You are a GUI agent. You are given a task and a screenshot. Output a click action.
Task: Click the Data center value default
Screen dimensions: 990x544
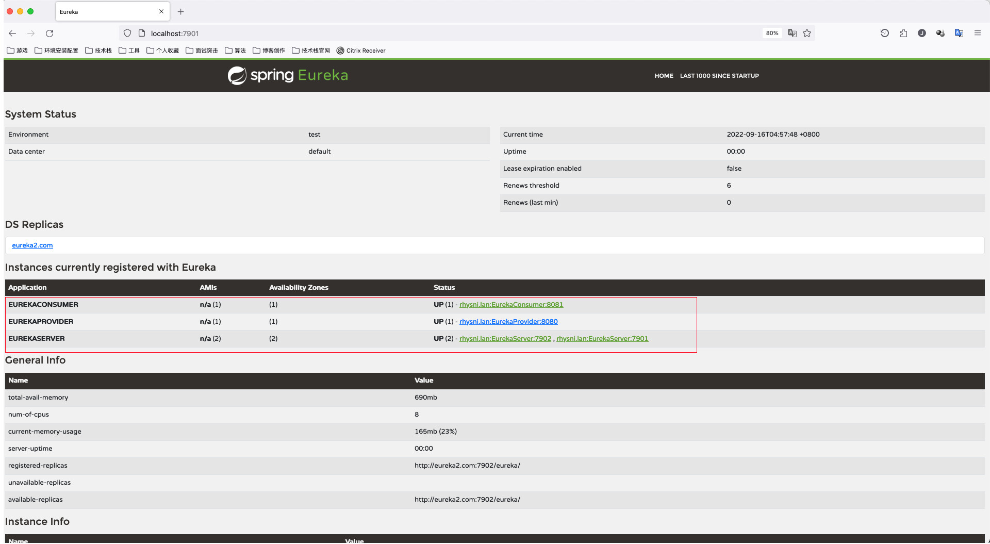tap(319, 152)
